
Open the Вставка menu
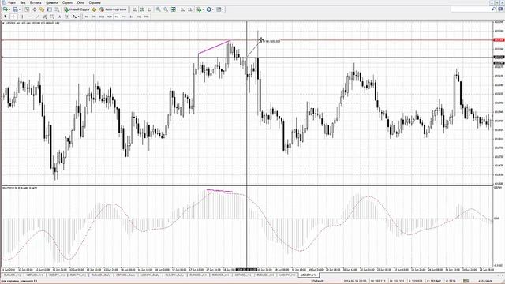pos(36,2)
